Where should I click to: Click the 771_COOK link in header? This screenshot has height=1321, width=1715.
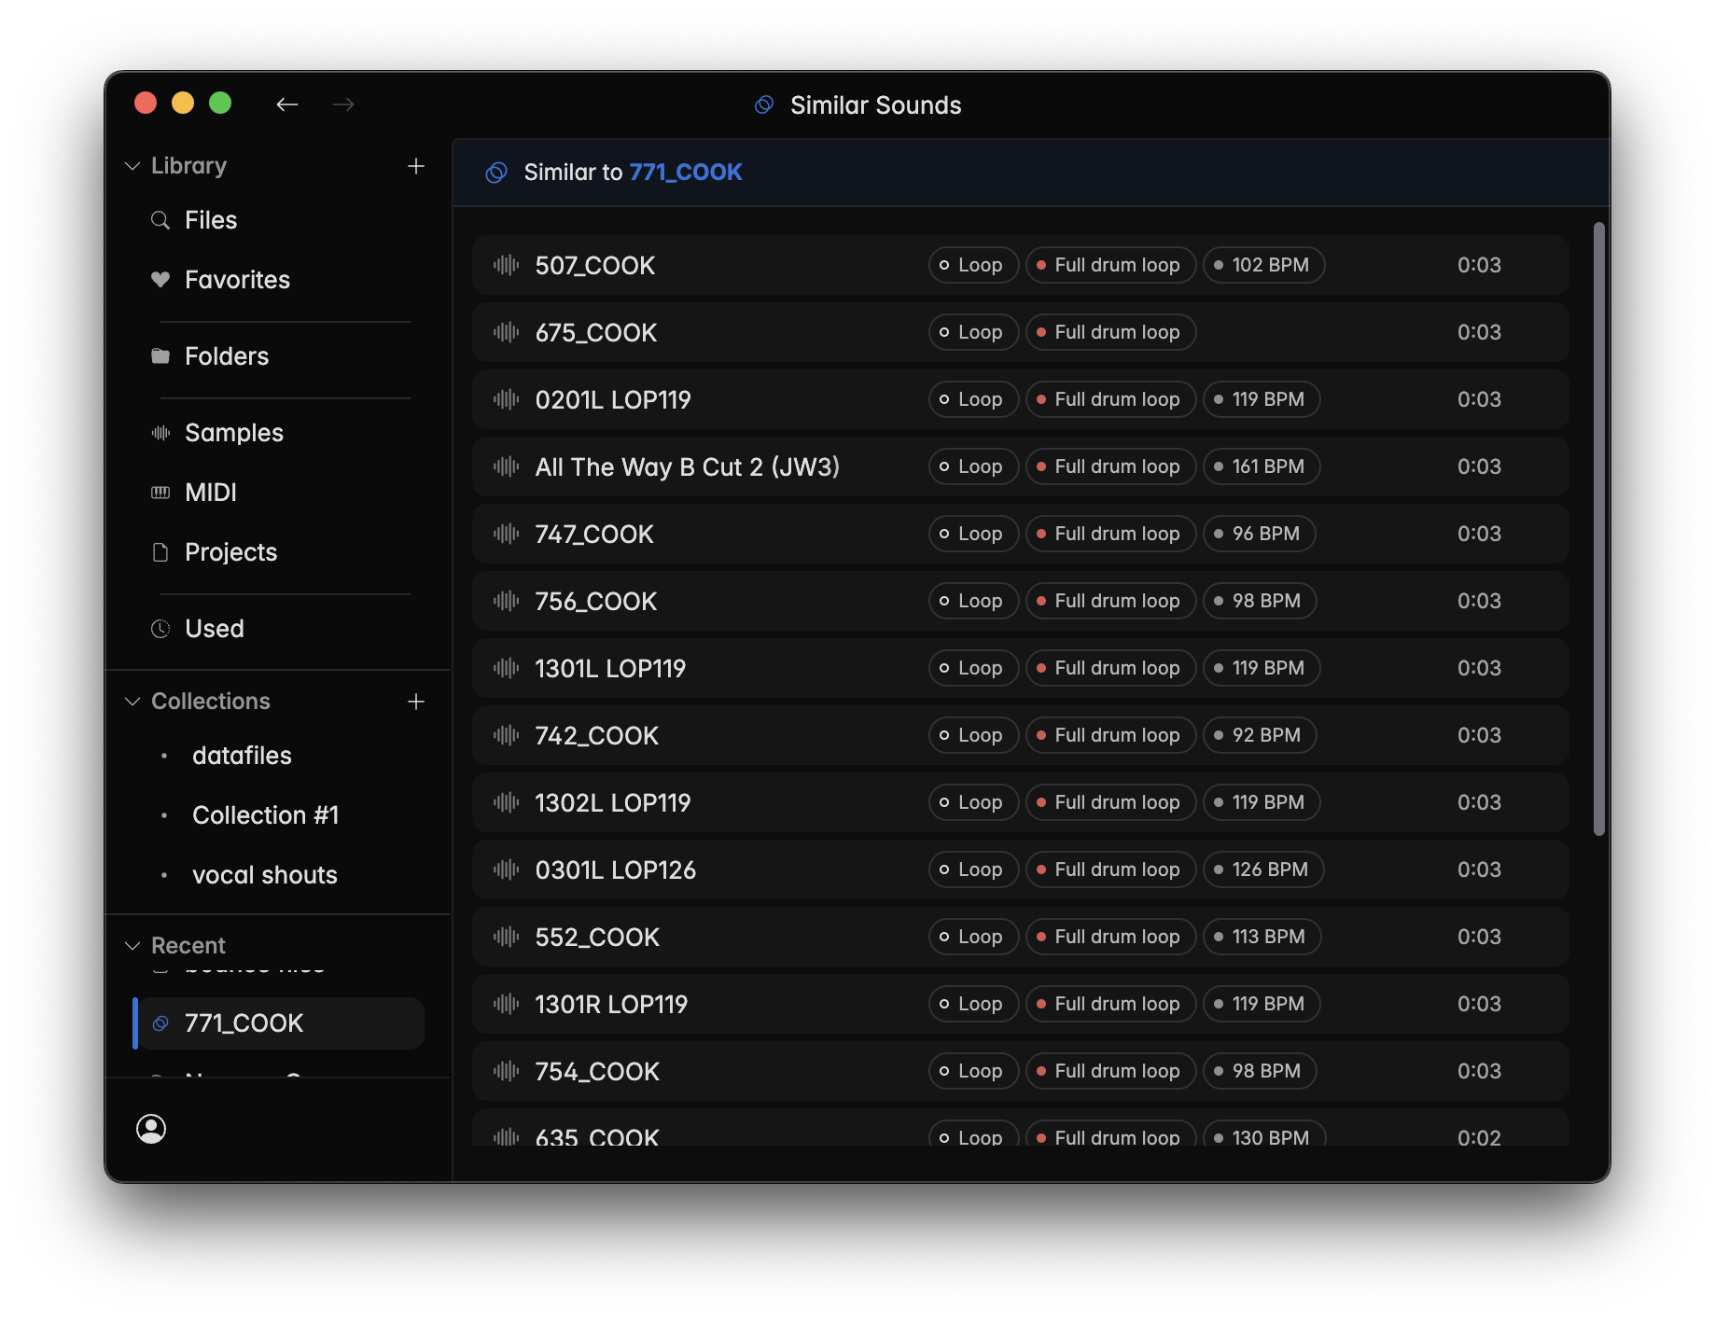(x=686, y=173)
